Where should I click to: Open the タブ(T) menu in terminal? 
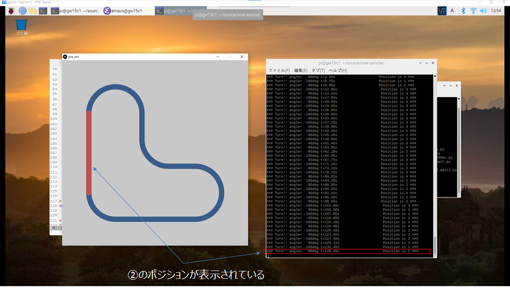318,71
